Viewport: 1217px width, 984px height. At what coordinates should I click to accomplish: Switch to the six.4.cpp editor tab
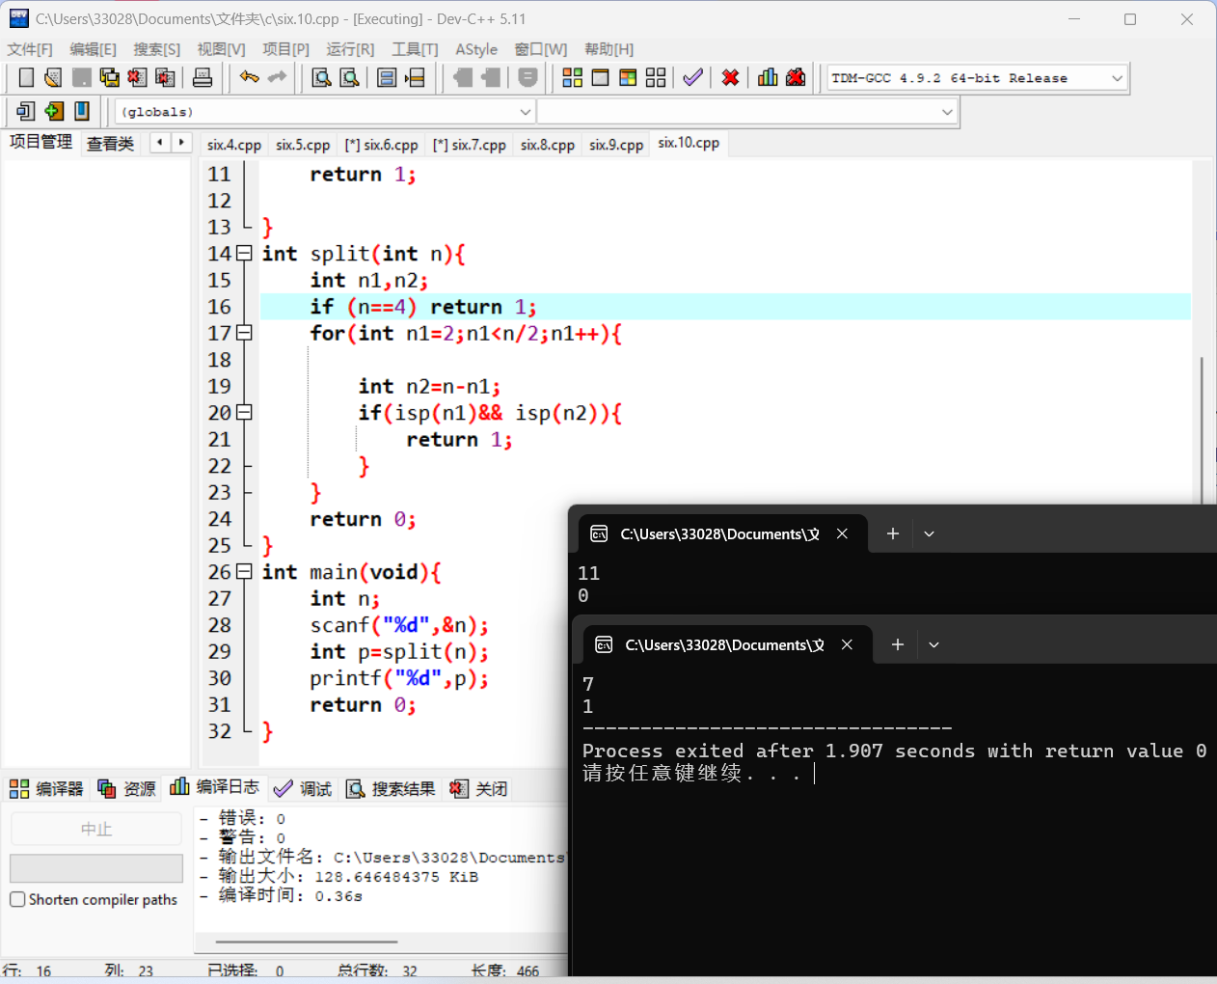(x=234, y=145)
